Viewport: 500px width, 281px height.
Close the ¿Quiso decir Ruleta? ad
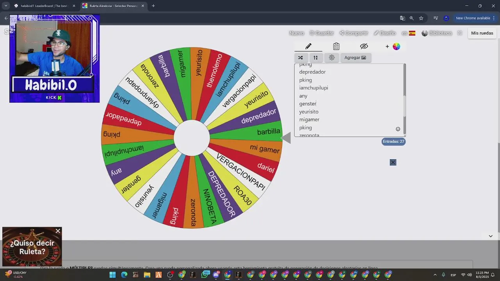pyautogui.click(x=58, y=231)
